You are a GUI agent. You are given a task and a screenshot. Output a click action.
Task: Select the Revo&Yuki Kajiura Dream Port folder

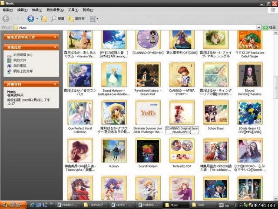(148, 79)
